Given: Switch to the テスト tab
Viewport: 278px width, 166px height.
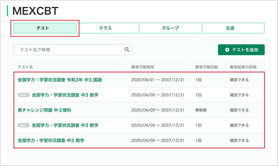Looking at the screenshot, I should pos(45,28).
